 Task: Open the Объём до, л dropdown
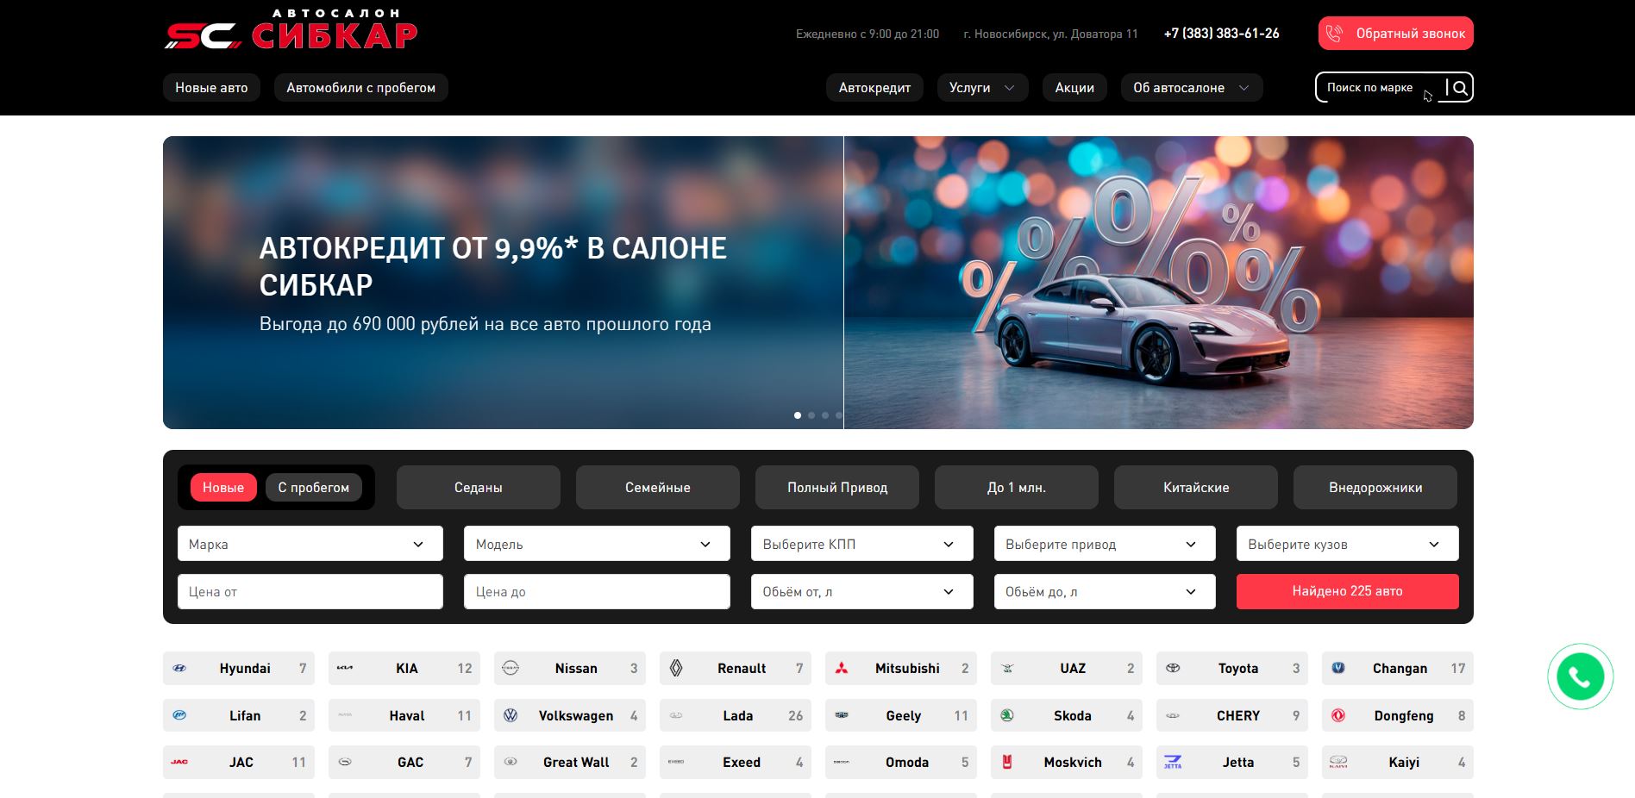[x=1105, y=592]
